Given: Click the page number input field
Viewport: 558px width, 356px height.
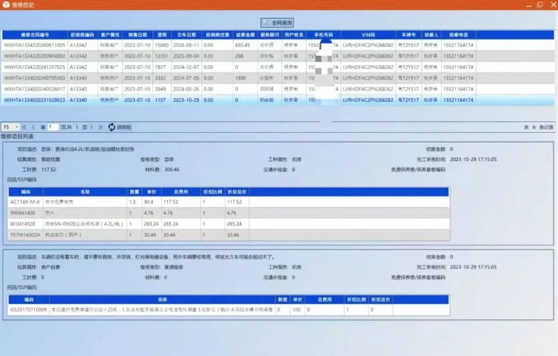Looking at the screenshot, I should click(x=53, y=127).
